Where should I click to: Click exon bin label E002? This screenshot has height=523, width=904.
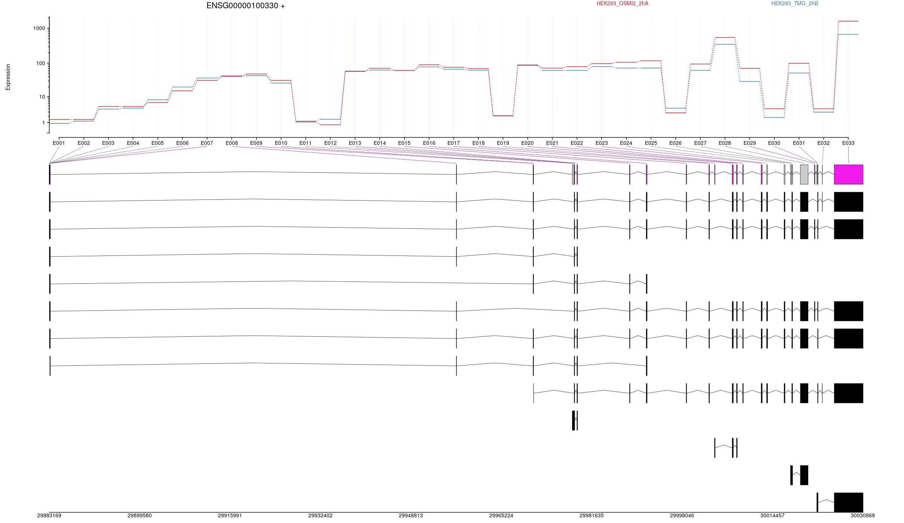pyautogui.click(x=84, y=143)
